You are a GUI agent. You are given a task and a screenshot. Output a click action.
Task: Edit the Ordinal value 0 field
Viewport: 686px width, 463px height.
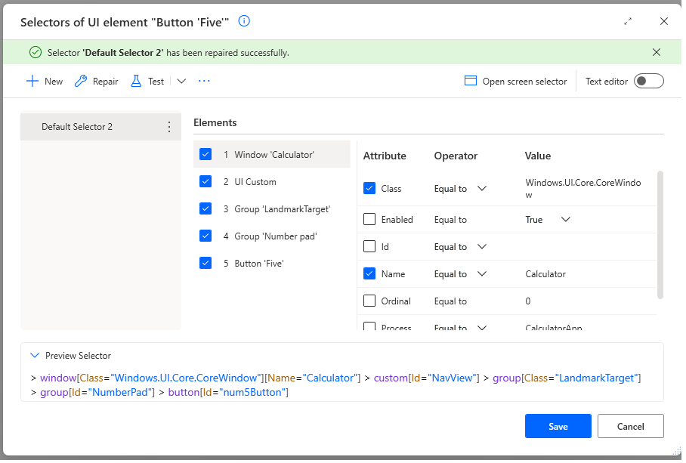point(528,301)
